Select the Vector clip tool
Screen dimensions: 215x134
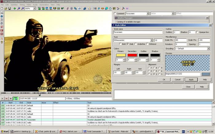pyautogui.click(x=2, y=34)
